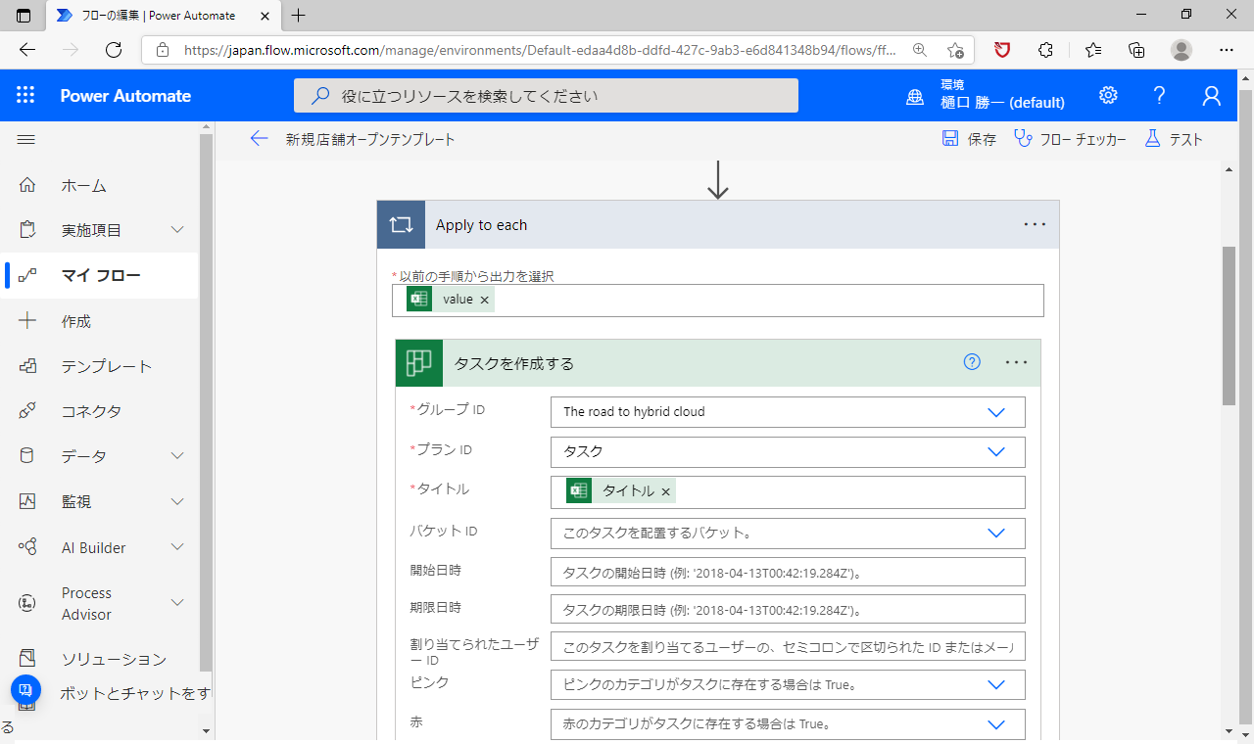Click the Save floppy disk icon

pyautogui.click(x=950, y=139)
